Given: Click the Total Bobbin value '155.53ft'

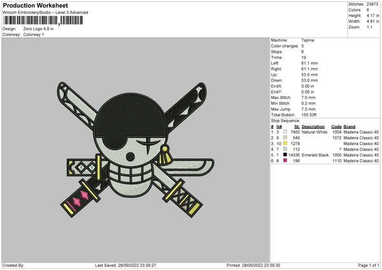Looking at the screenshot, I should click(309, 115).
